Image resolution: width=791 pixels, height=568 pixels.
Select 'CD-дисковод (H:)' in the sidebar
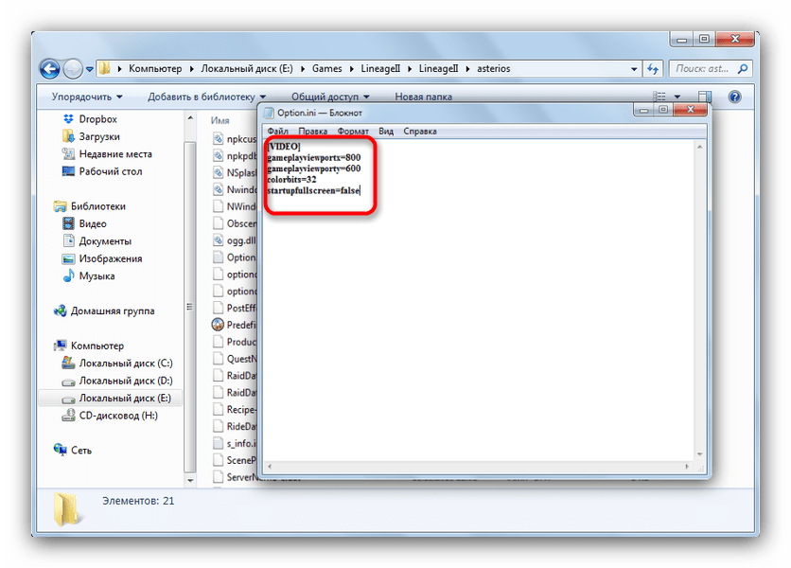tap(110, 416)
